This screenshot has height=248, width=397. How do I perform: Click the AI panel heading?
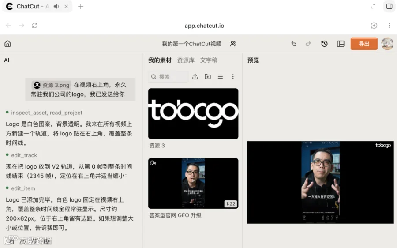pos(7,60)
